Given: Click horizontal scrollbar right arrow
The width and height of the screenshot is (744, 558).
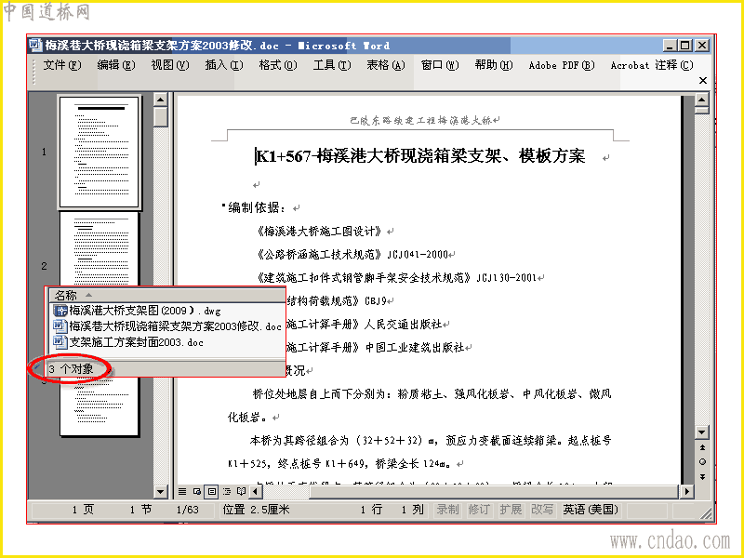Looking at the screenshot, I should [686, 492].
